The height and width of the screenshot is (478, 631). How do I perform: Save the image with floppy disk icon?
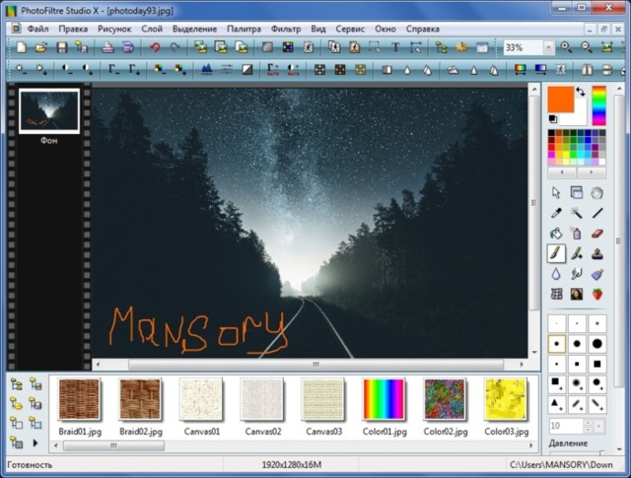pos(61,48)
